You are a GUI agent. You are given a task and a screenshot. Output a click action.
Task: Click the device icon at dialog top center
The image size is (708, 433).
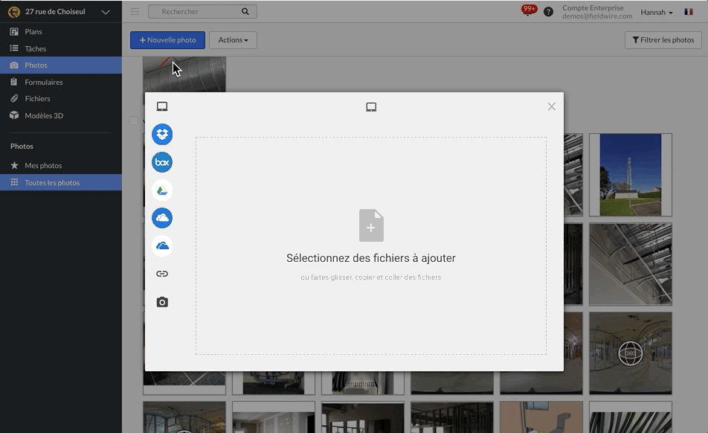(371, 107)
